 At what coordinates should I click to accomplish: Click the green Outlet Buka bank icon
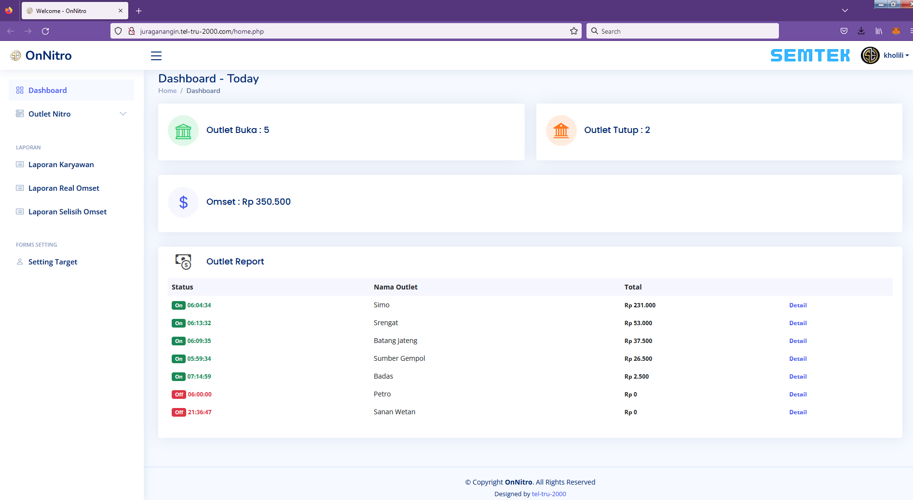pos(183,131)
